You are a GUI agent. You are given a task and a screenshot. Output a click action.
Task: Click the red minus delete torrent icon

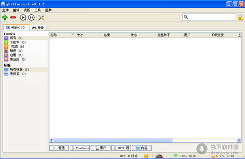tap(13, 18)
